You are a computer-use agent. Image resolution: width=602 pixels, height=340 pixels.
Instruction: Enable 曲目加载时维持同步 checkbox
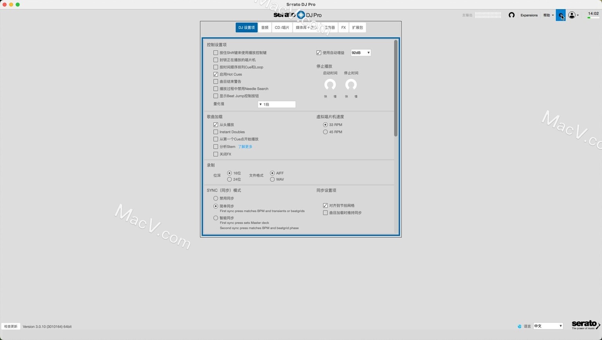tap(325, 213)
